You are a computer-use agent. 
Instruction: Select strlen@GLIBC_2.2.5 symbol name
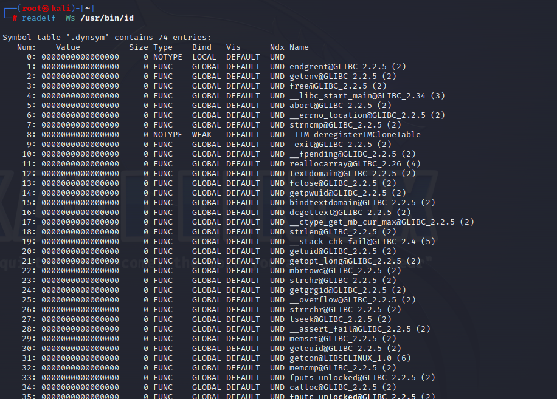[333, 232]
